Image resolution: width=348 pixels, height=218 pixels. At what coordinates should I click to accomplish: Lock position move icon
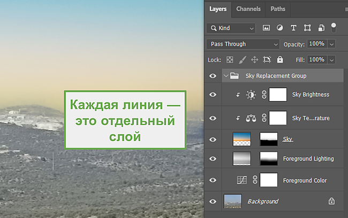click(x=254, y=60)
